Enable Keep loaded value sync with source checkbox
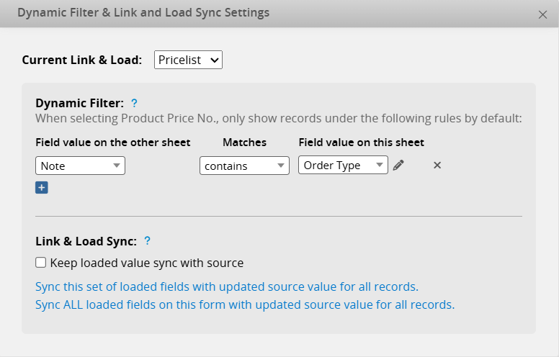 coord(41,263)
